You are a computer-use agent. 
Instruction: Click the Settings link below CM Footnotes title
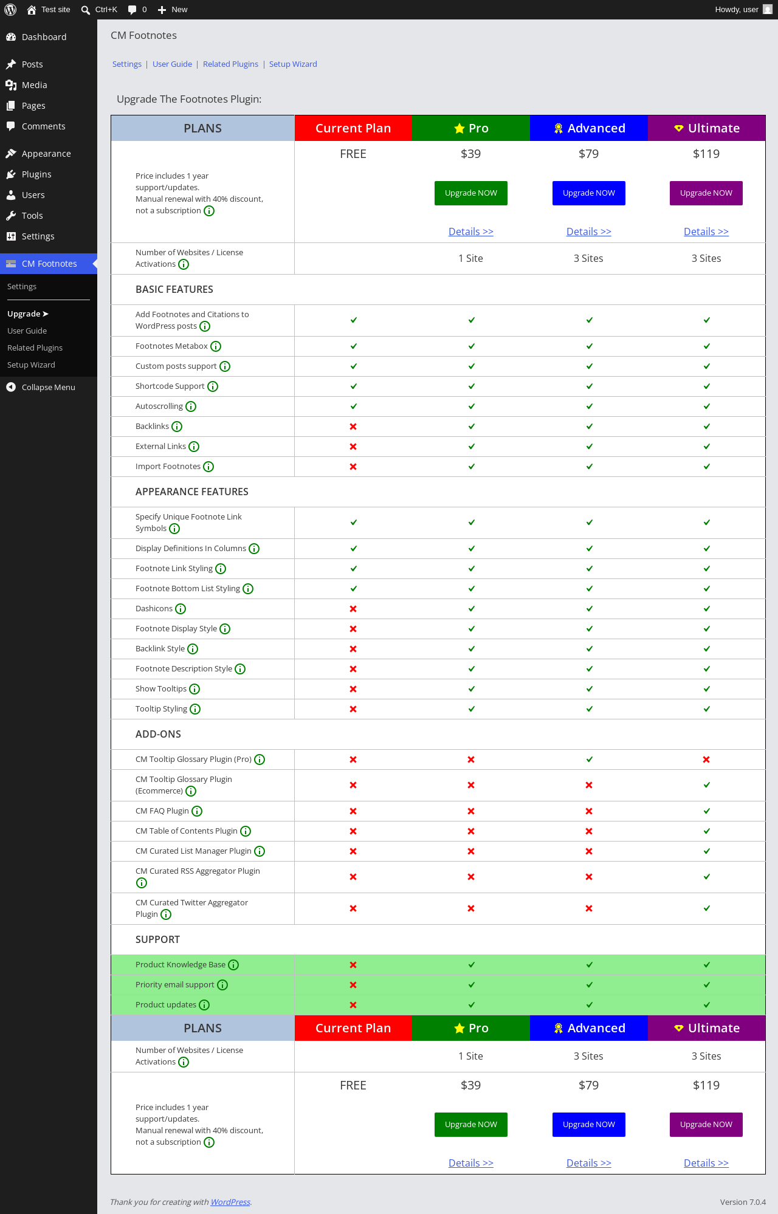tap(127, 64)
